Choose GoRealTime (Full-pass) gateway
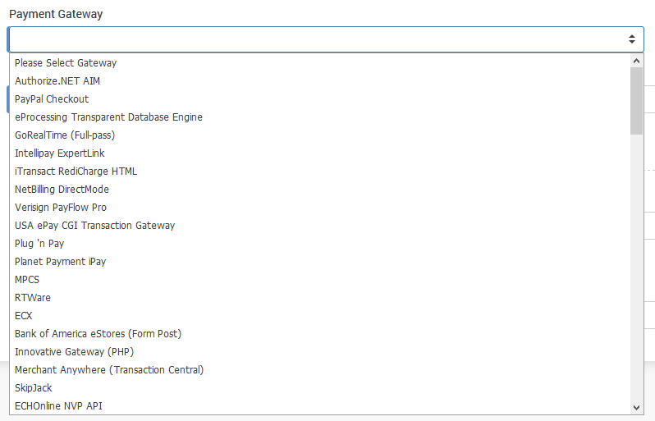655x421 pixels. pos(66,135)
